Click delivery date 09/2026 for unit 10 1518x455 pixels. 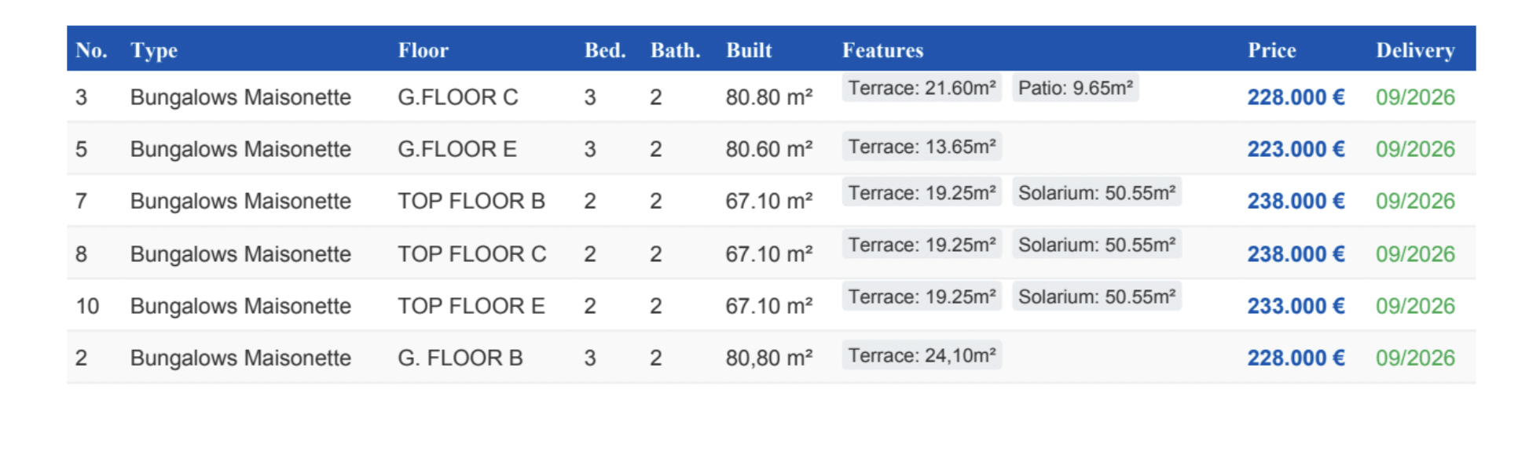[1414, 306]
